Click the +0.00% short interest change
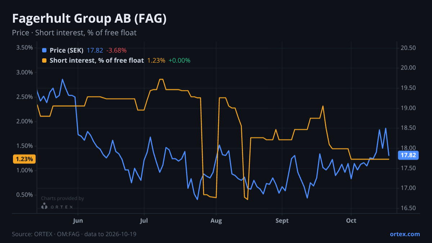Screen dimensions: 432x243 [x=179, y=60]
